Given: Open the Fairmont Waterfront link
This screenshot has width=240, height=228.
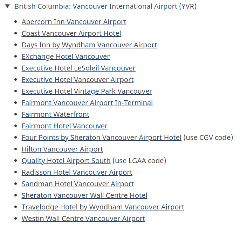Looking at the screenshot, I should tap(55, 114).
